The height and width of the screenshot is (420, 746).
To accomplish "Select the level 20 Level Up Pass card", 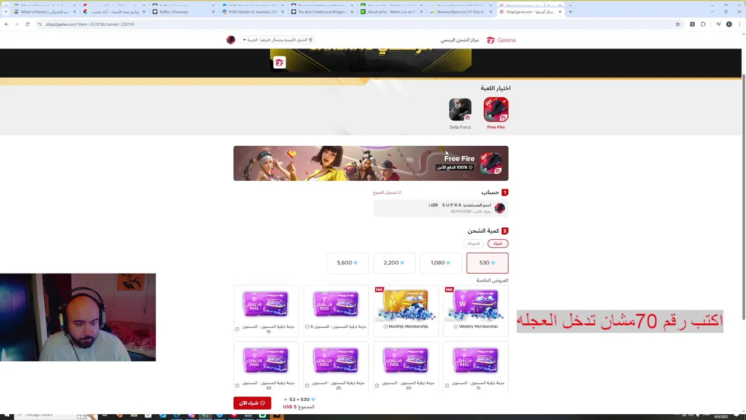I will tap(406, 367).
